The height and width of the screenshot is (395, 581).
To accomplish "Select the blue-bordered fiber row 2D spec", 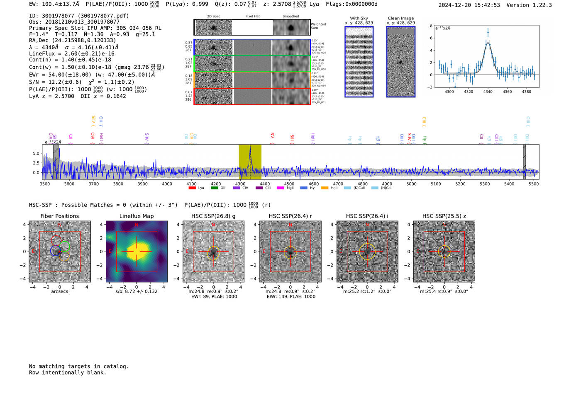I will tap(214, 47).
